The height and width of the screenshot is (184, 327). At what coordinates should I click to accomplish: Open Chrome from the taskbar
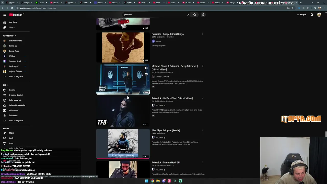152,181
